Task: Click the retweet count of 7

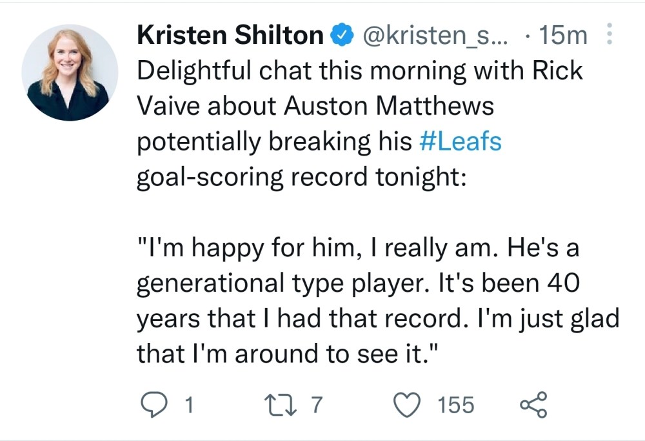Action: [315, 405]
